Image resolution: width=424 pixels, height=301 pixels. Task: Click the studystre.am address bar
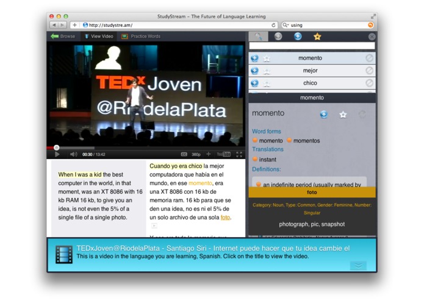(x=176, y=25)
